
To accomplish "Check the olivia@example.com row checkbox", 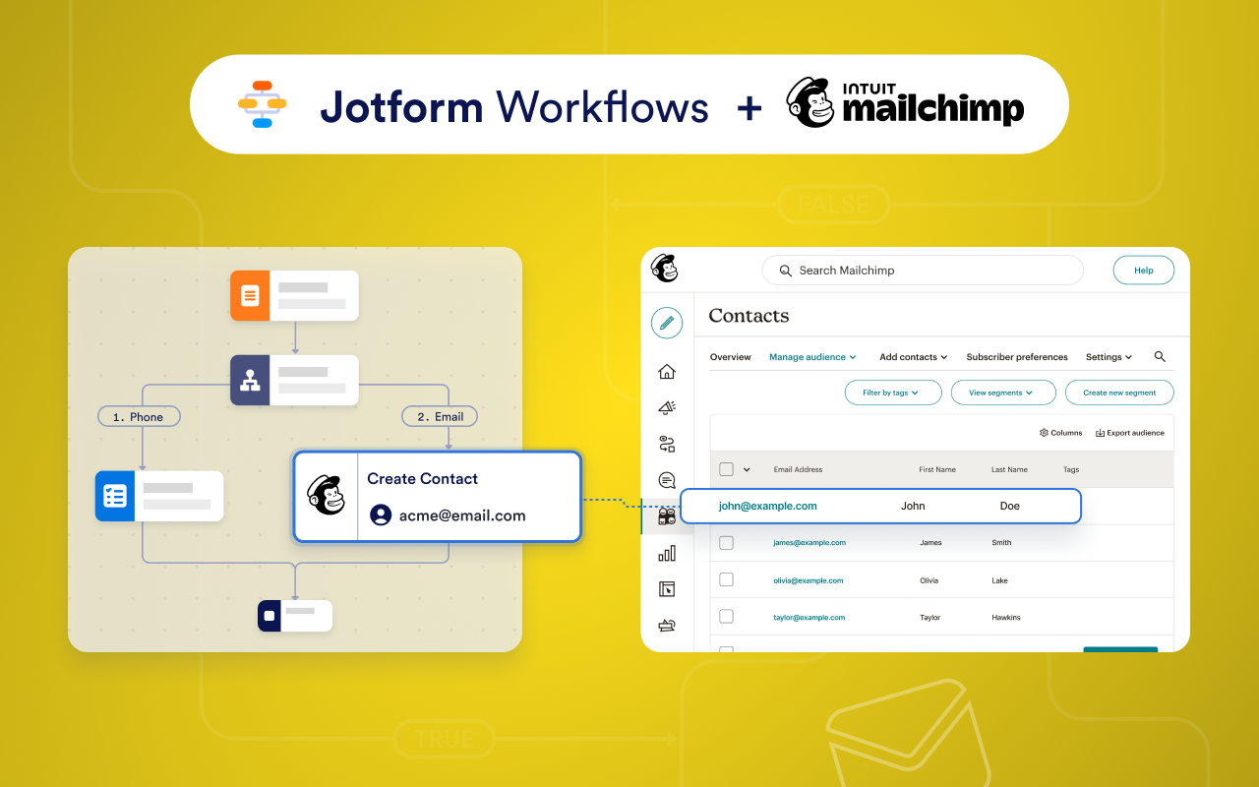I will pyautogui.click(x=726, y=579).
